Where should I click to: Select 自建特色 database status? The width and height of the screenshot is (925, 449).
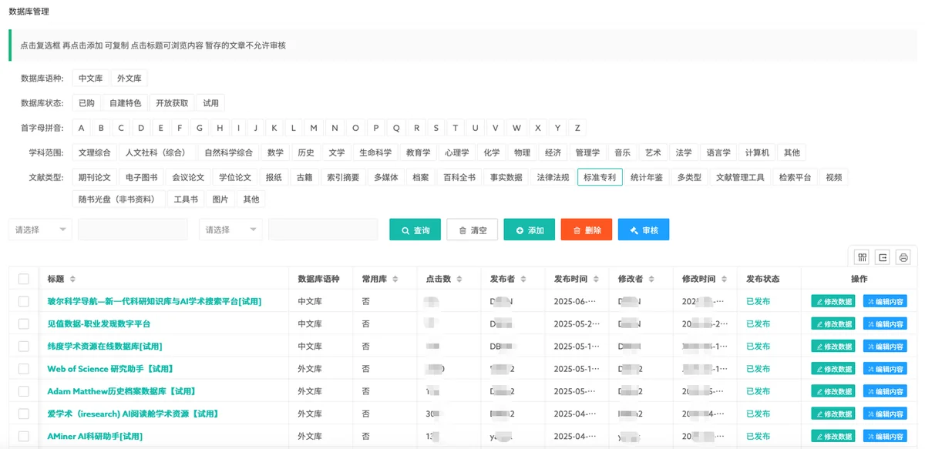(x=125, y=102)
